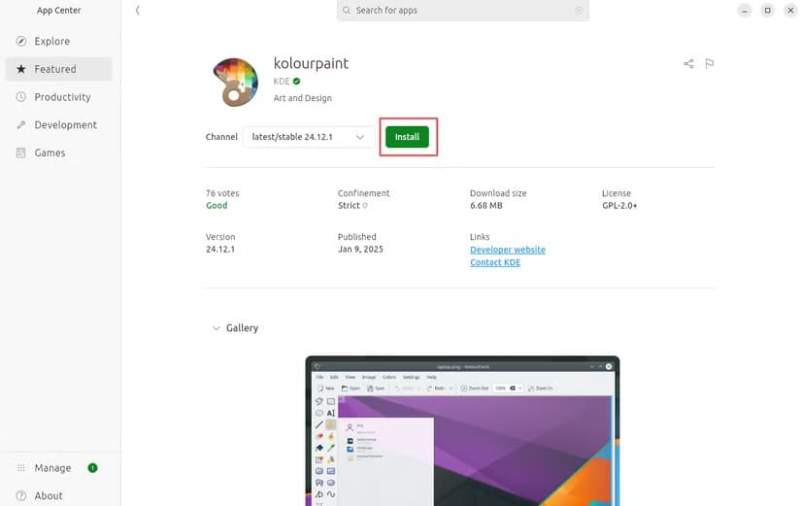Open the Development category
Image resolution: width=801 pixels, height=506 pixels.
[65, 125]
